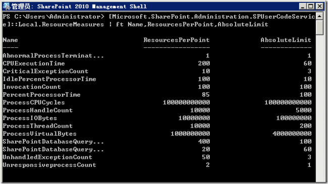The height and width of the screenshot is (184, 328).
Task: Click the 'PercentProcessorTime' row name
Action: 41,95
